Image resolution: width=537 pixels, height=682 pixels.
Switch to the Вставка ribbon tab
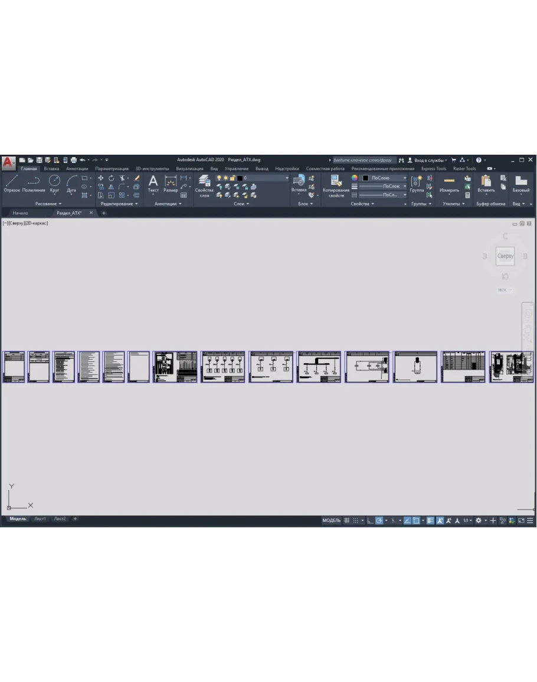tap(51, 168)
